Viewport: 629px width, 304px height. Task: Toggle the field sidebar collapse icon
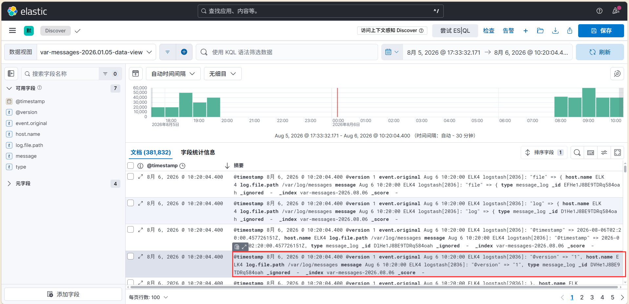(11, 74)
